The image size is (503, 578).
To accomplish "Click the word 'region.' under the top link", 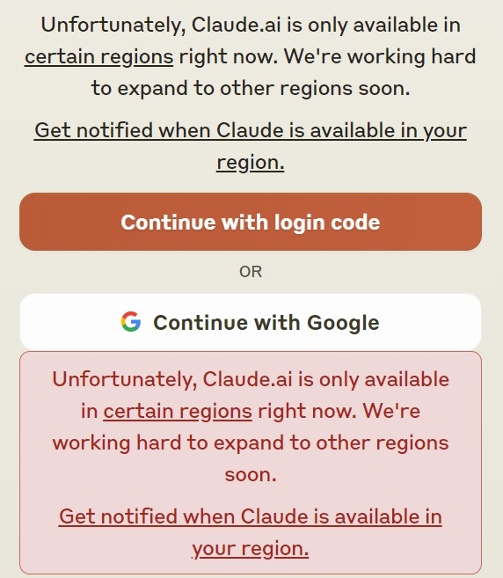I will coord(251,163).
